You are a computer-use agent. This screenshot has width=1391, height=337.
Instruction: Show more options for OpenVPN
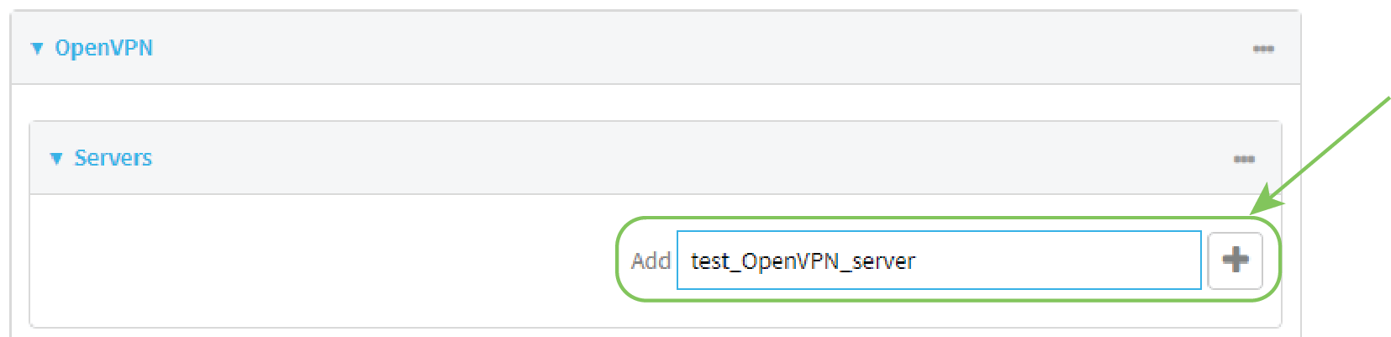coord(1263,49)
